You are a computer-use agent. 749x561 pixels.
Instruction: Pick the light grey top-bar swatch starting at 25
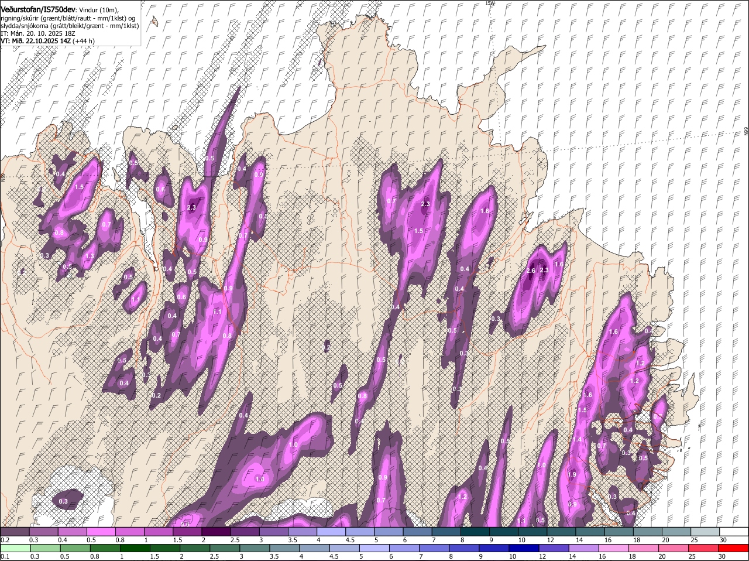[x=705, y=532]
